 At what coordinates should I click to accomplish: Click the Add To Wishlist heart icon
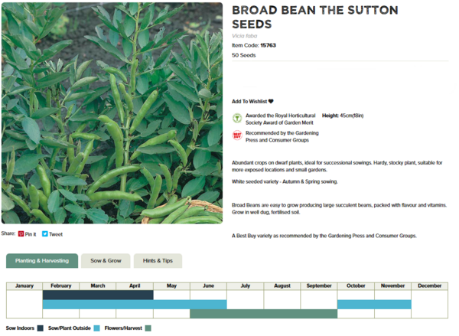click(271, 101)
